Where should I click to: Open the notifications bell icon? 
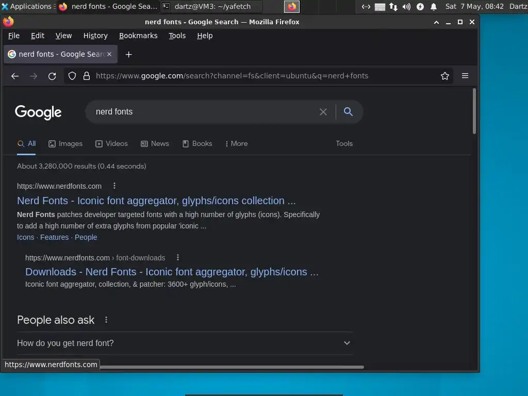click(434, 6)
